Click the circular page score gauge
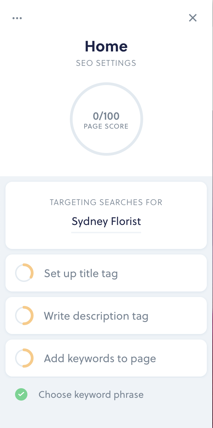 click(106, 119)
